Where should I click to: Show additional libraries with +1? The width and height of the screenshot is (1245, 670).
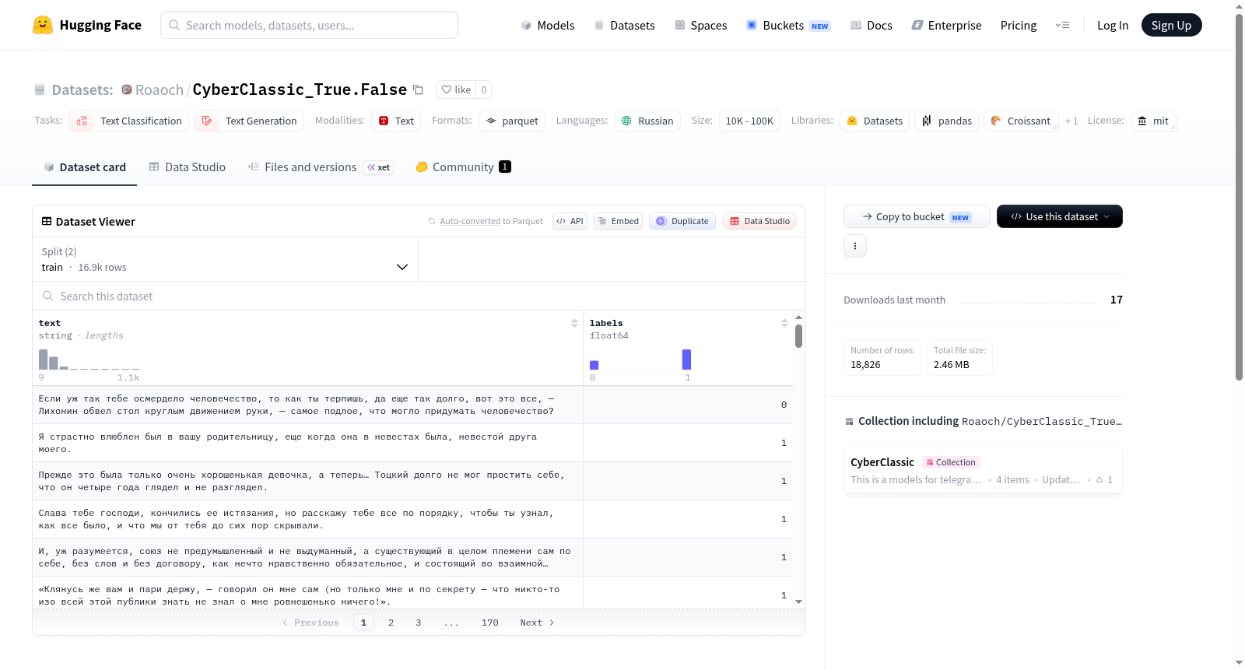tap(1071, 121)
